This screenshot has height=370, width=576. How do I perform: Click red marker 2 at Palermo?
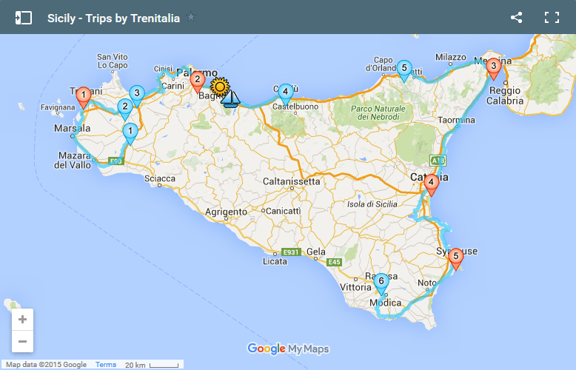(x=198, y=80)
